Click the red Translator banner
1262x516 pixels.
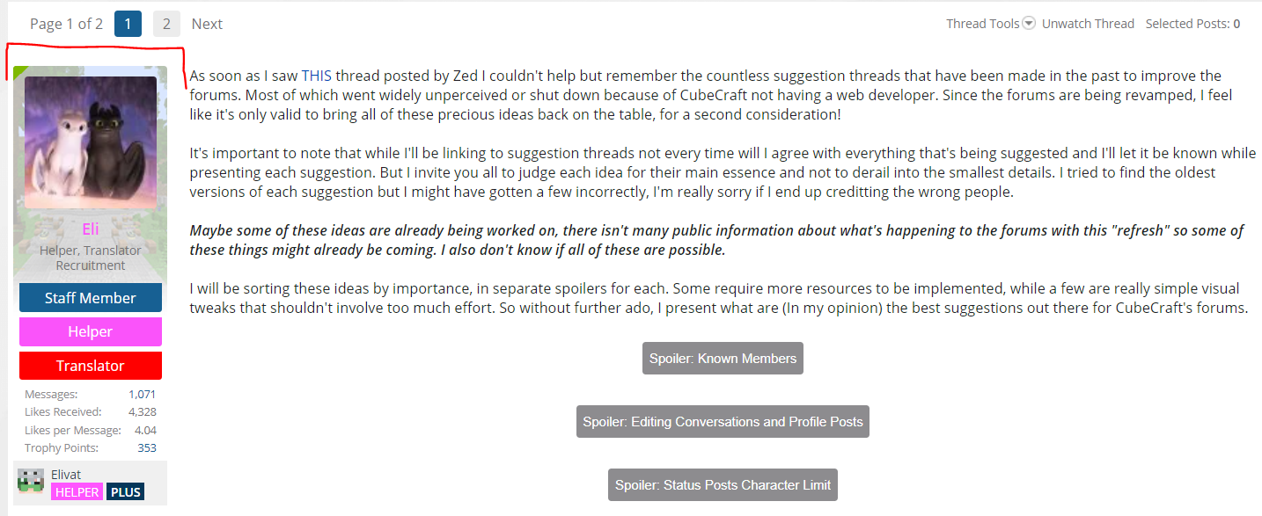coord(91,366)
